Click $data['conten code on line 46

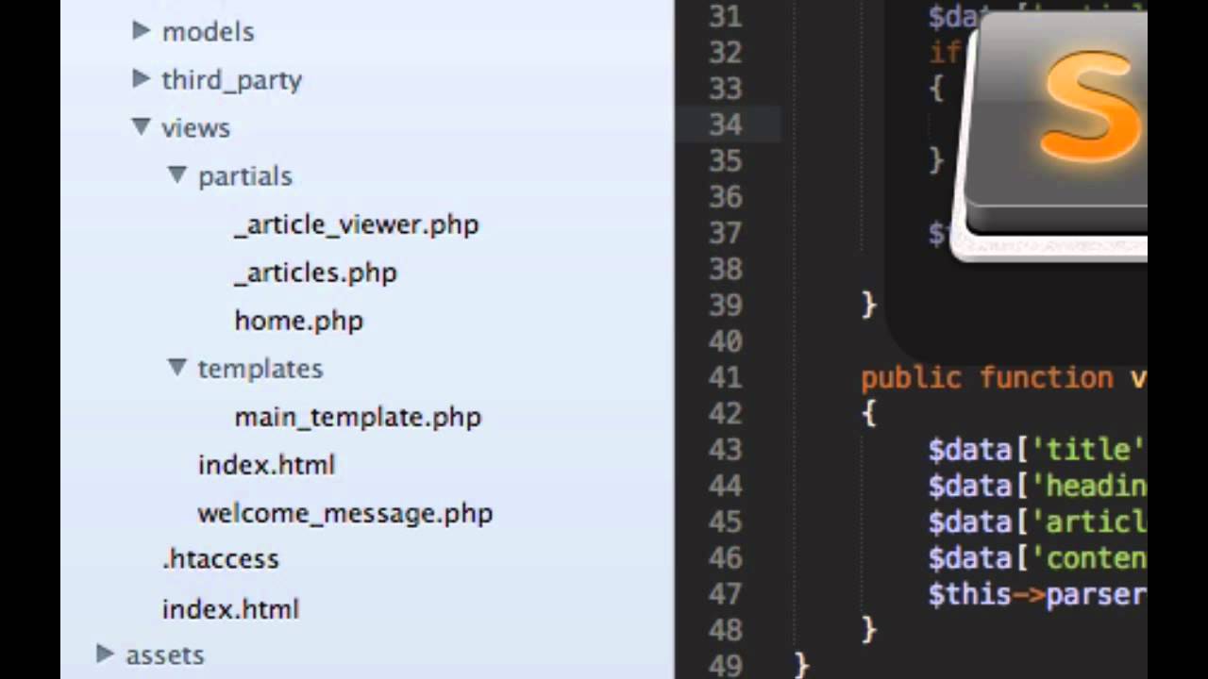pos(1037,558)
